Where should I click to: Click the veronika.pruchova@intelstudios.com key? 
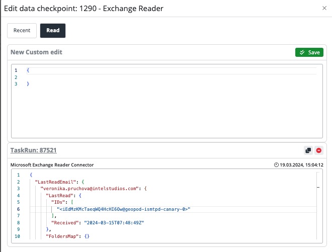point(89,189)
